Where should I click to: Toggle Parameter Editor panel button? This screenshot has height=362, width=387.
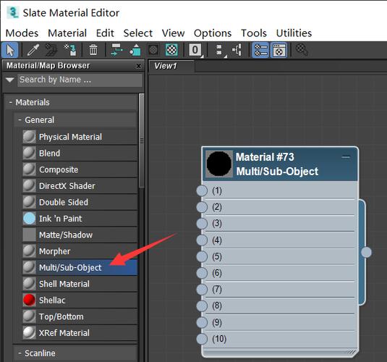click(279, 50)
